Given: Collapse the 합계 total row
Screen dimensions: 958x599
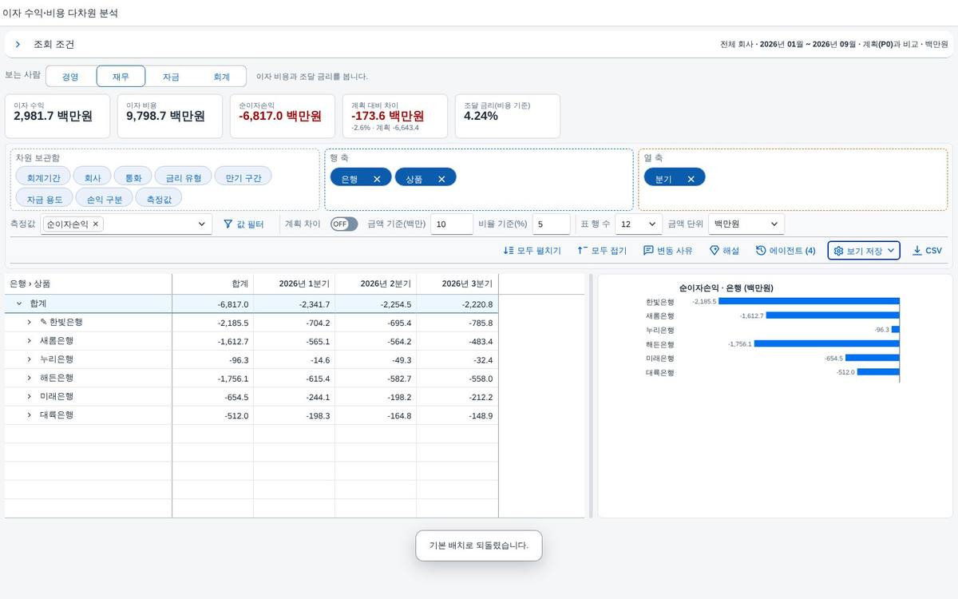Looking at the screenshot, I should (x=19, y=303).
